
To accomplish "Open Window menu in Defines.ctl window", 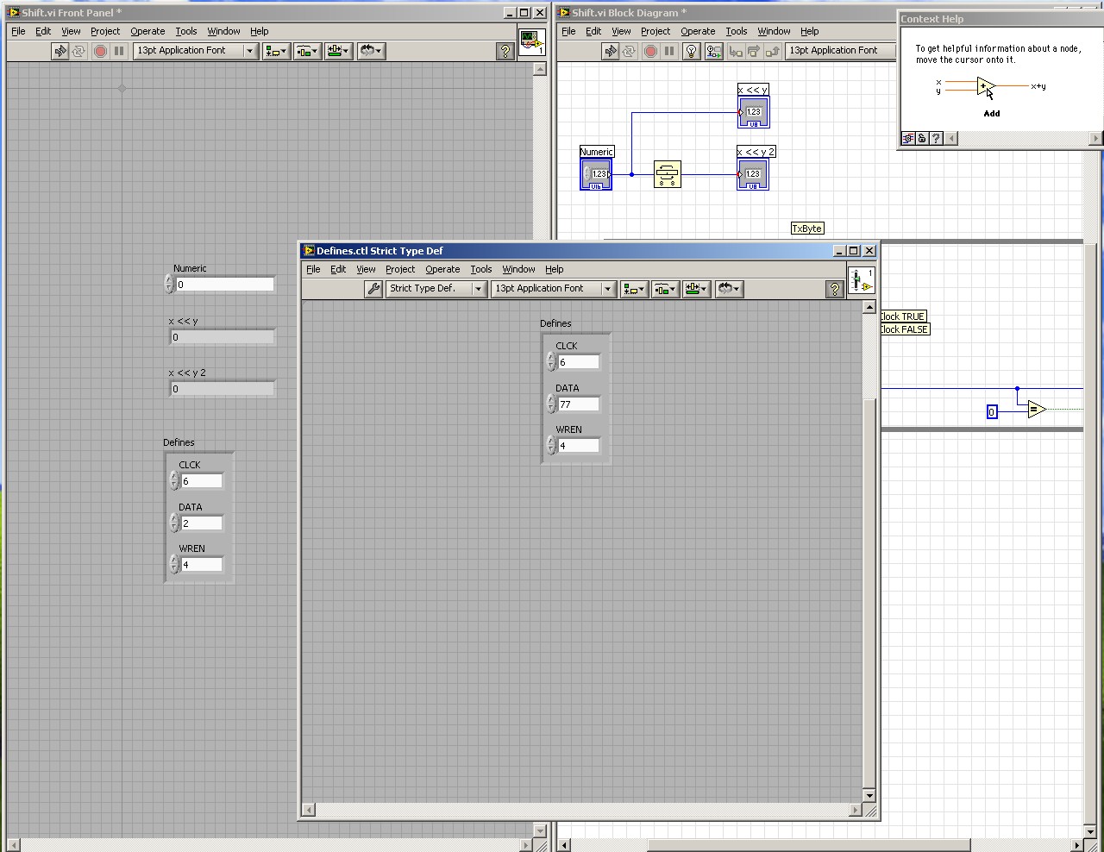I will pyautogui.click(x=518, y=269).
